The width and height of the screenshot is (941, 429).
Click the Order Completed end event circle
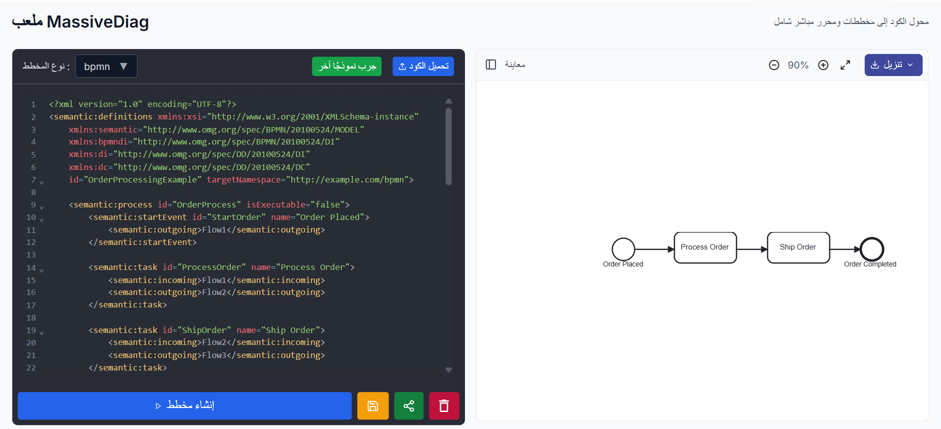coord(872,249)
